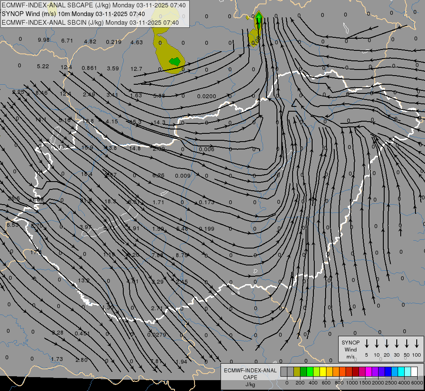
Task: Pick the magenta CAPE legend swatch
Action: (369, 372)
